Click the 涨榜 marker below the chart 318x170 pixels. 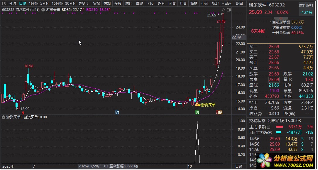point(219,112)
